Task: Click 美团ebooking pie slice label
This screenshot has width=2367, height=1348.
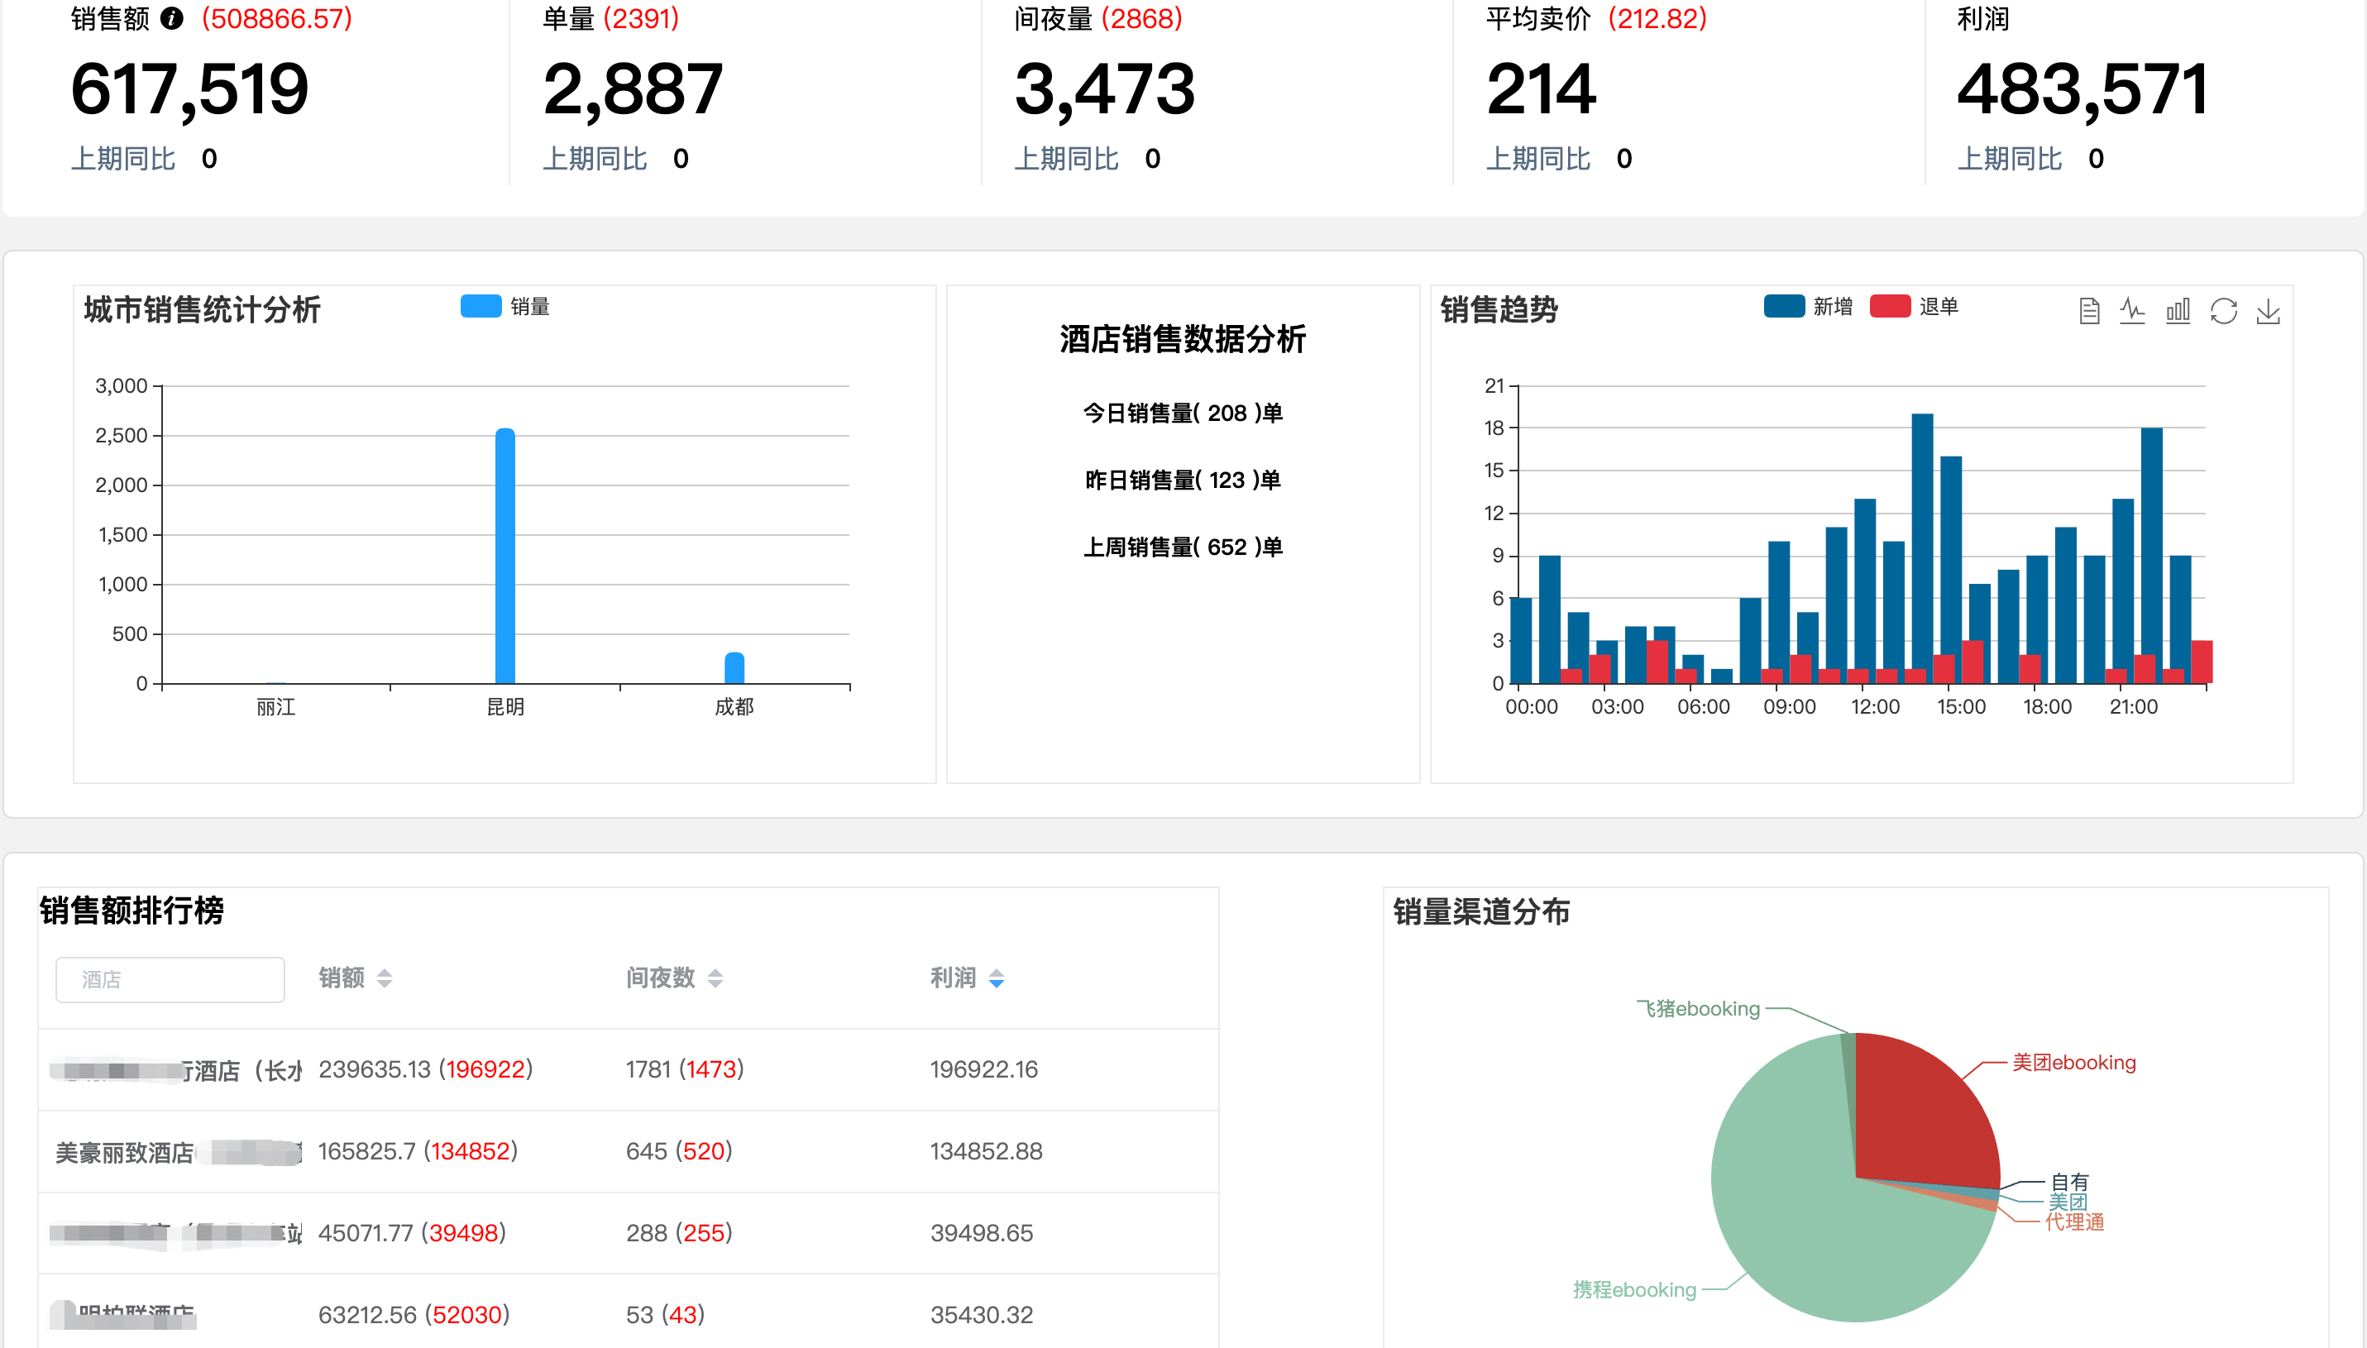Action: click(2073, 1063)
